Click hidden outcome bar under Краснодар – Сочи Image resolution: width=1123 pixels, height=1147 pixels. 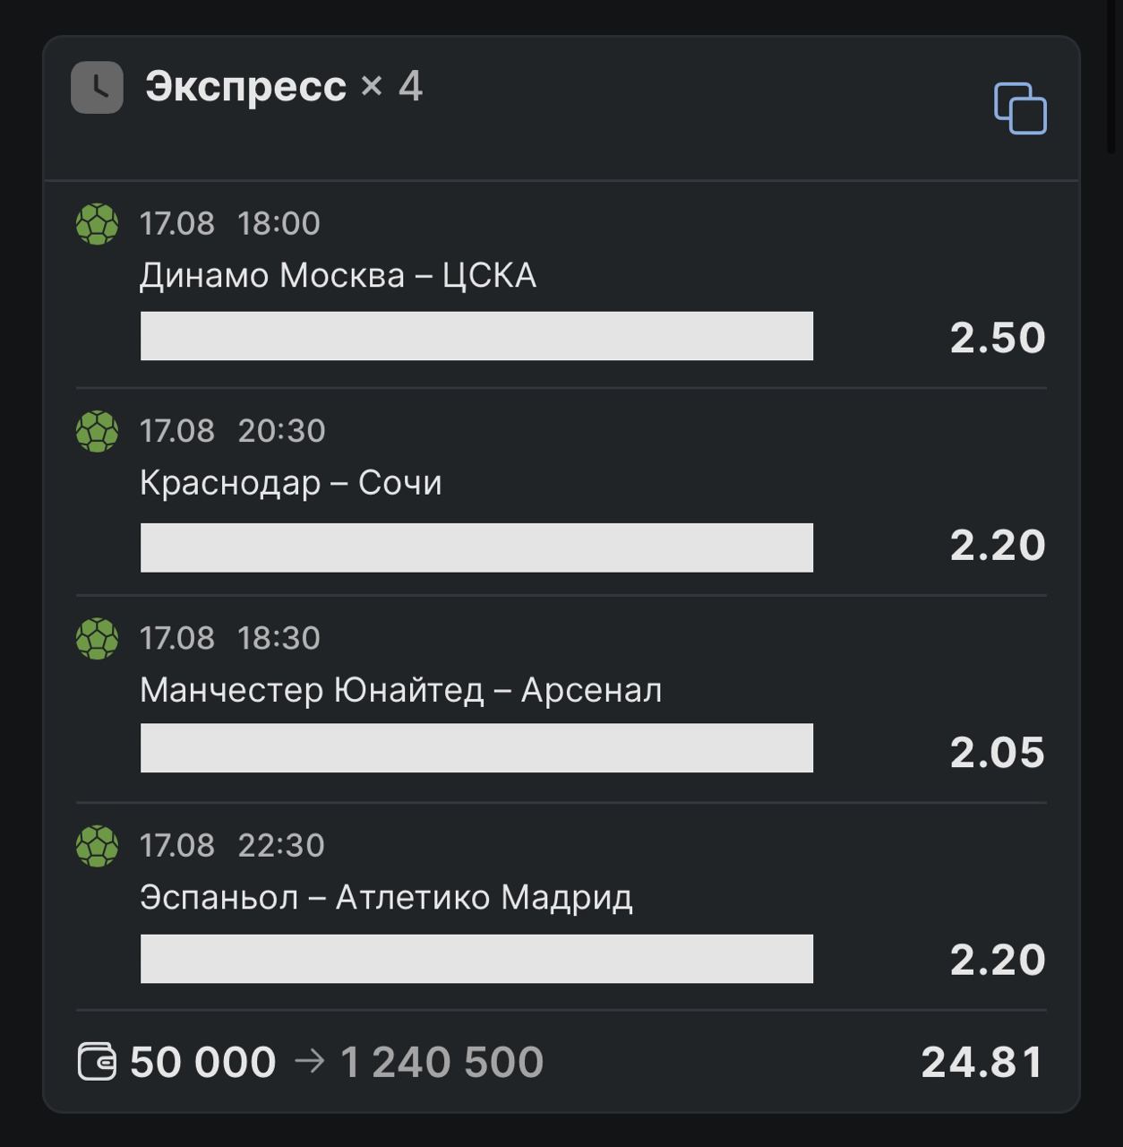pos(476,548)
